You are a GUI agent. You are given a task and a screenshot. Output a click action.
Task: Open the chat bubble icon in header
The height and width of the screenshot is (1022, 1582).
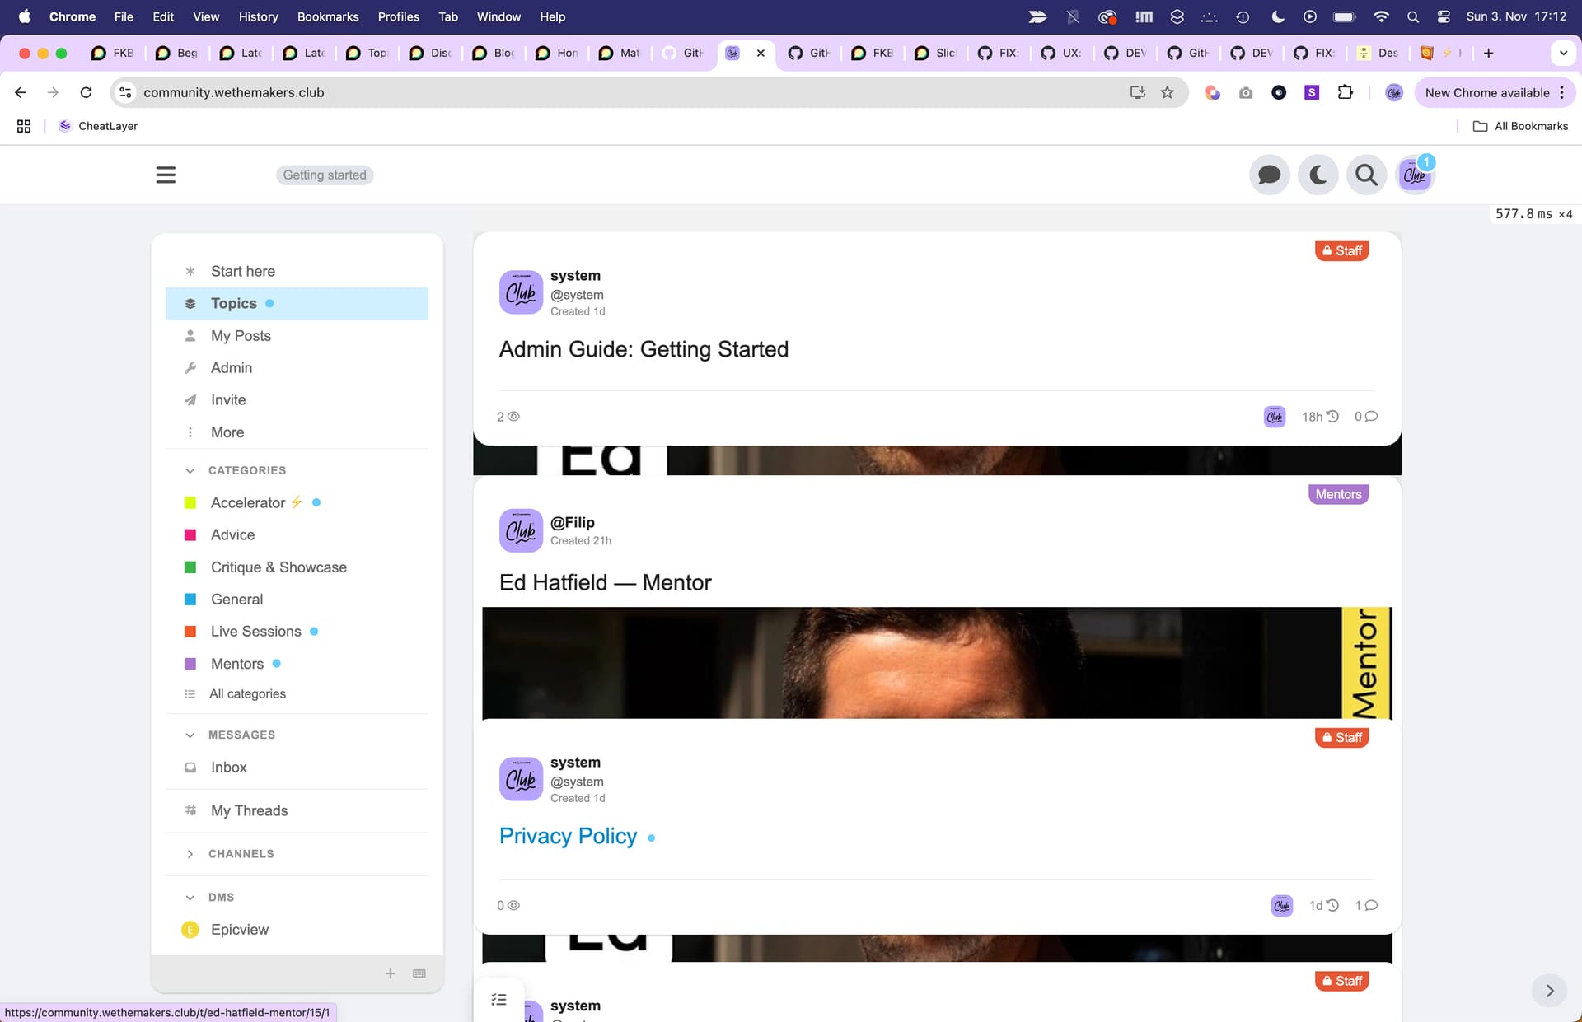click(1269, 175)
